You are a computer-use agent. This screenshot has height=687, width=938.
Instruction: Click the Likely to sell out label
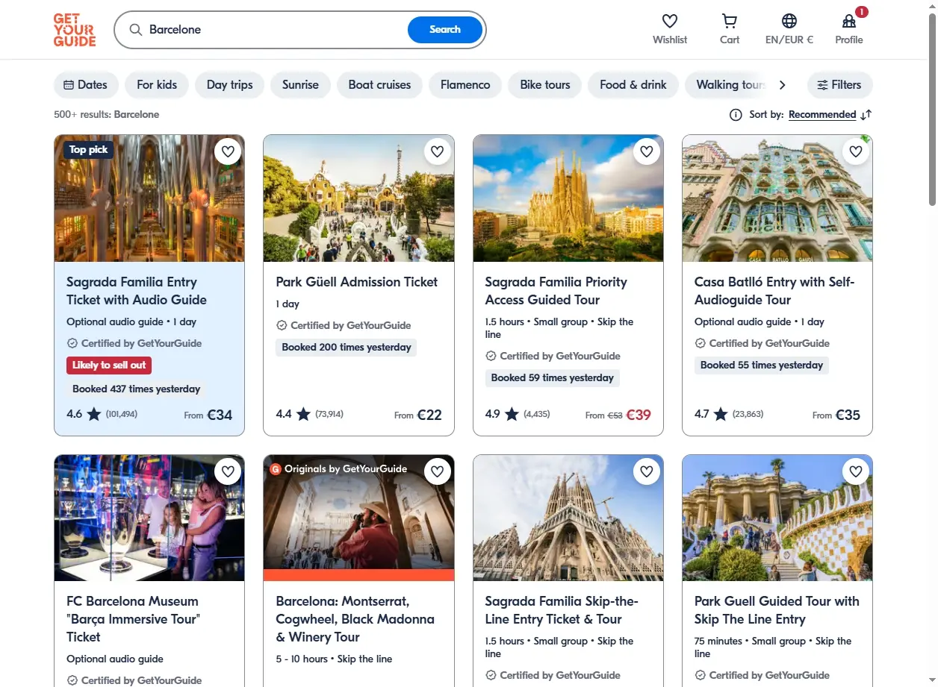(x=109, y=366)
